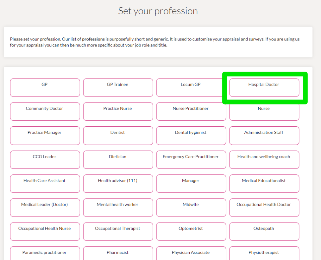Select the Dental hygienist button
321x260 pixels.
(191, 136)
